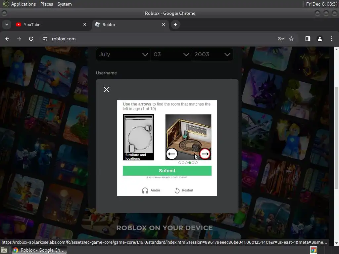Open the System menu
This screenshot has height=254, width=339.
point(65,4)
